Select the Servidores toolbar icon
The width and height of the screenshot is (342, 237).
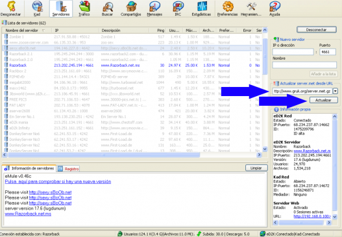tap(61, 8)
